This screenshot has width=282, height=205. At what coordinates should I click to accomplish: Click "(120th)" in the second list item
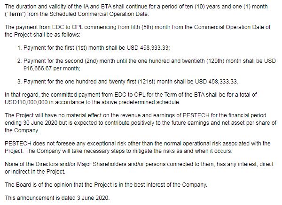coord(215,61)
